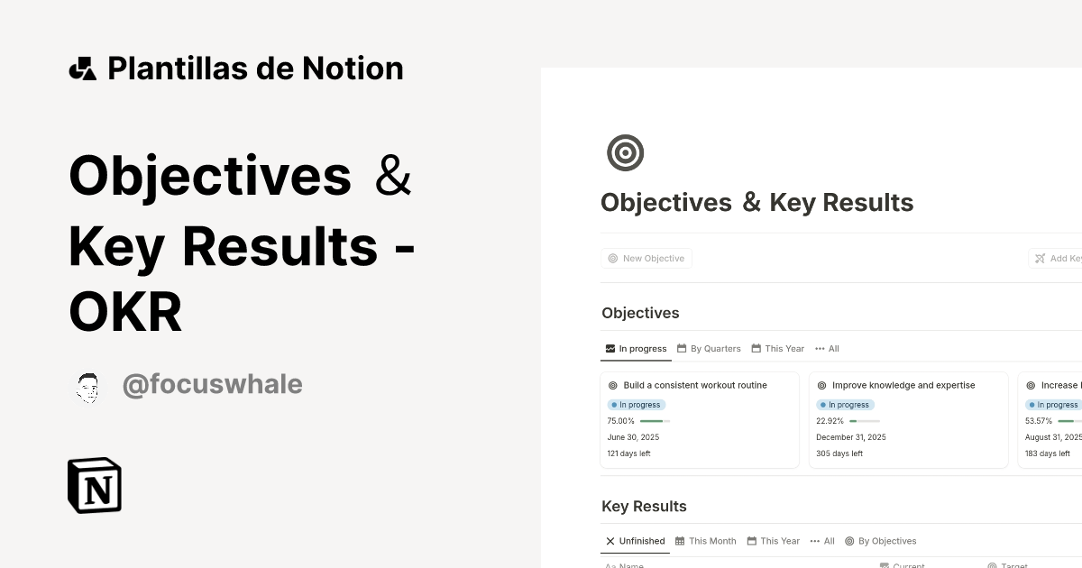Click the calendar icon beside This Month view
This screenshot has width=1082, height=568.
click(x=681, y=541)
